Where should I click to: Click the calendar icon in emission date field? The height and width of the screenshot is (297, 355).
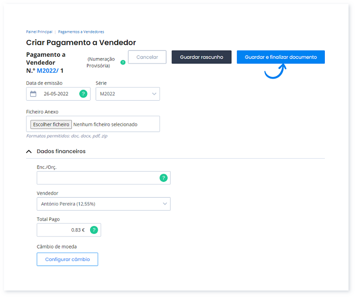pyautogui.click(x=33, y=94)
